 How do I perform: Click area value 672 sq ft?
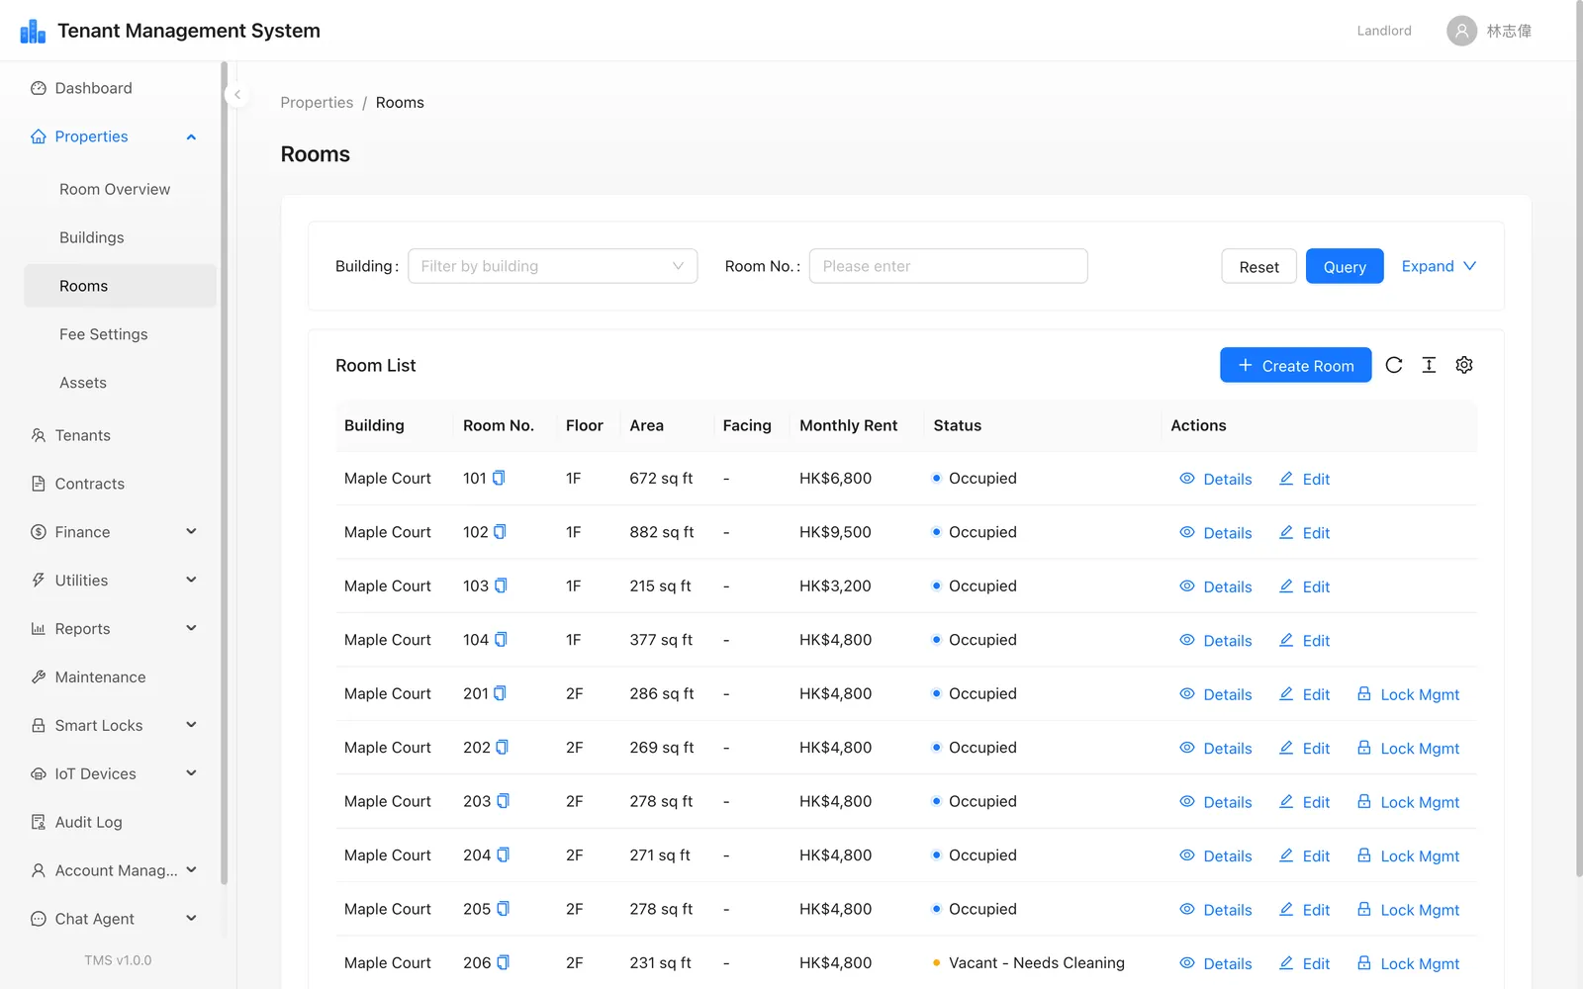[661, 478]
